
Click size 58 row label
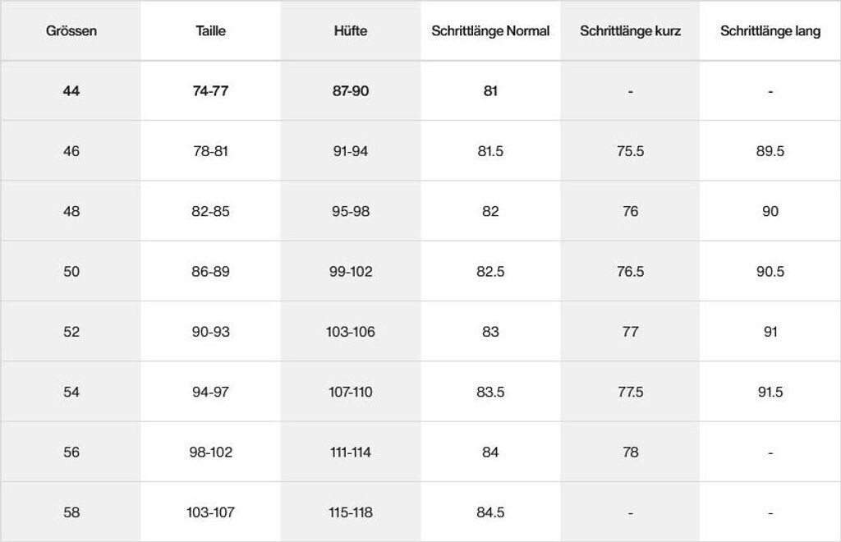click(x=71, y=512)
